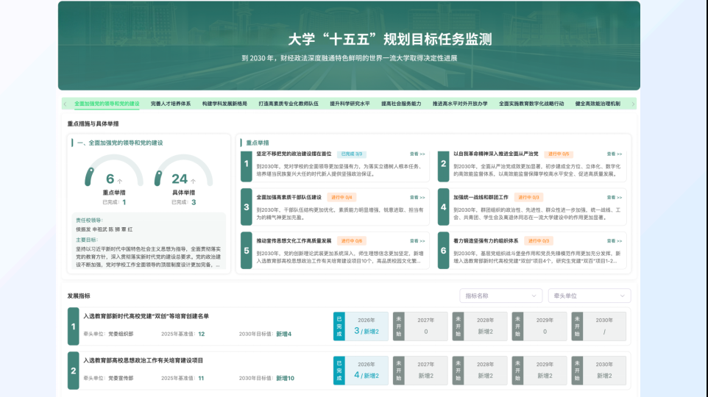
Task: Click 2027年 cell in 思想政治工作 indicator row
Action: click(420, 371)
